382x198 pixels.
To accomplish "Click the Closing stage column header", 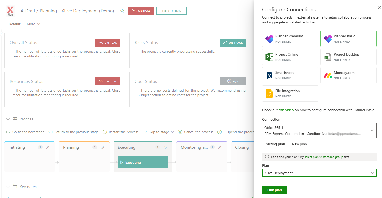I will [242, 147].
